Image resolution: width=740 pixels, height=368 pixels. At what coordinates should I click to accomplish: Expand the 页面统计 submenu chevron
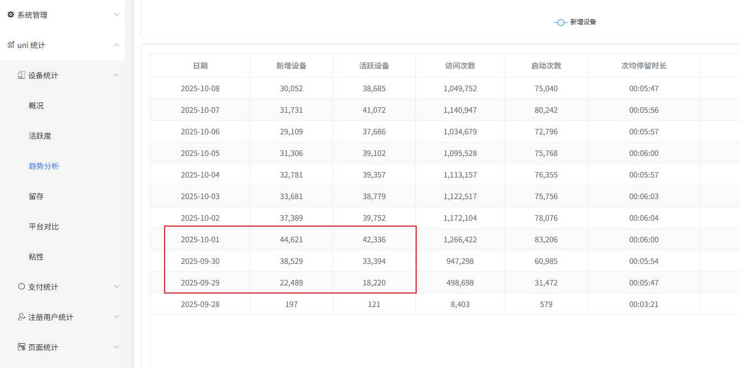point(117,347)
